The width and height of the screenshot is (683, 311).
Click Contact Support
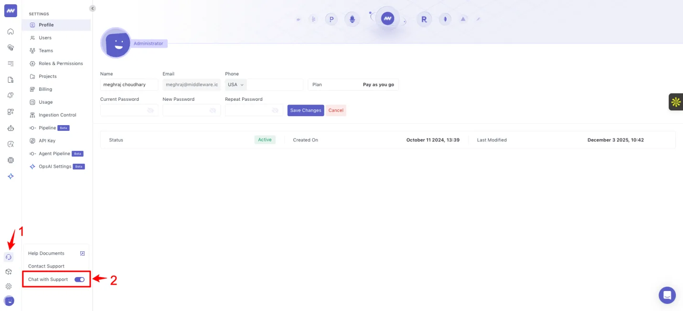pos(46,266)
